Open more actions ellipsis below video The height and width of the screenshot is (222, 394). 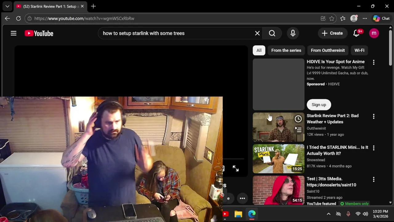[243, 198]
